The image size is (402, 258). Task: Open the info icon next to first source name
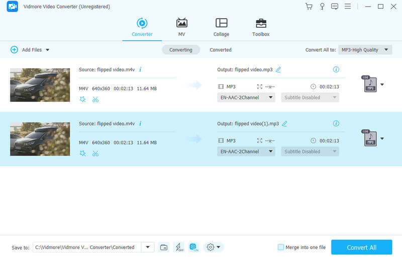140,70
